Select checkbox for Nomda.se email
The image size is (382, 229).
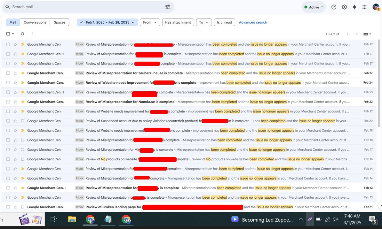(8, 102)
